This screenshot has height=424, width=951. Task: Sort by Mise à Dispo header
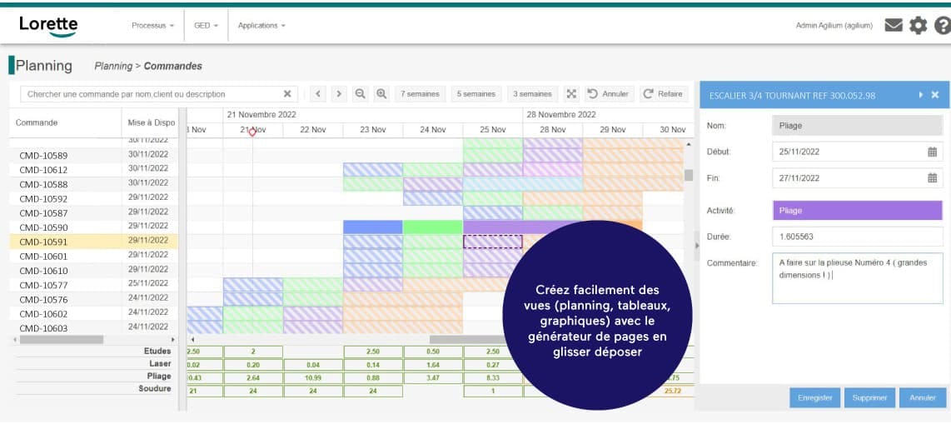pos(151,122)
